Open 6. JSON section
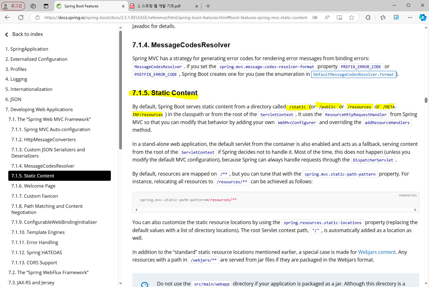 coord(13,99)
